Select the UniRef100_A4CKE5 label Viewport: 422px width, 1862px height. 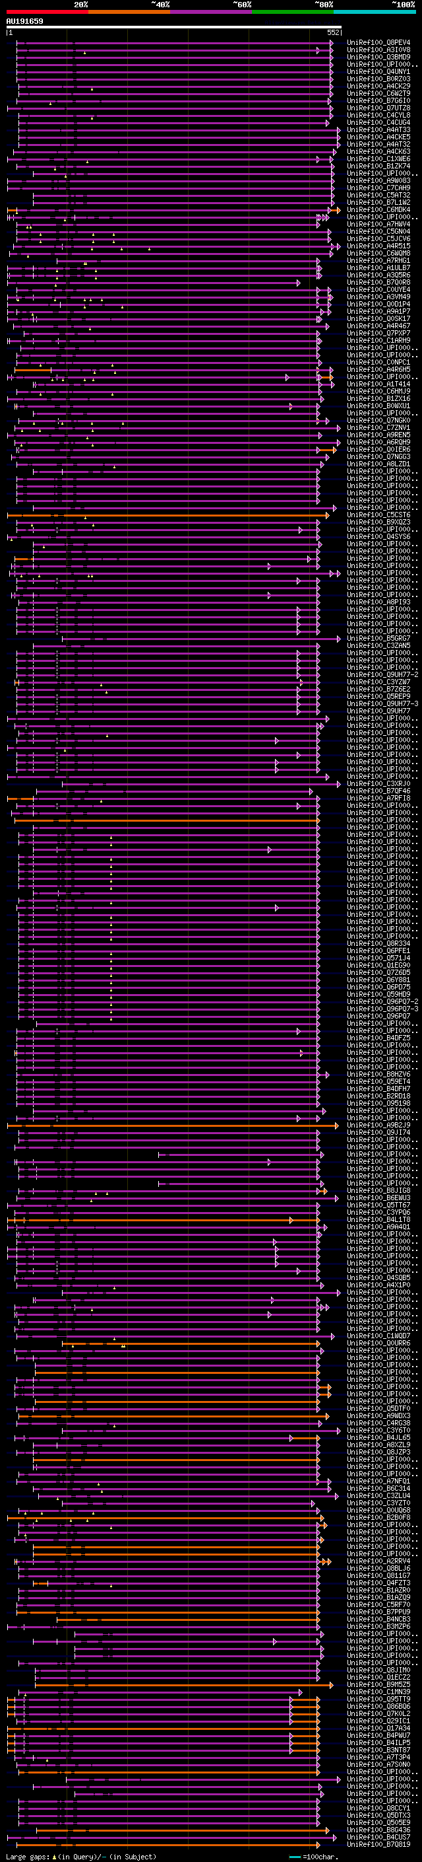(x=378, y=137)
